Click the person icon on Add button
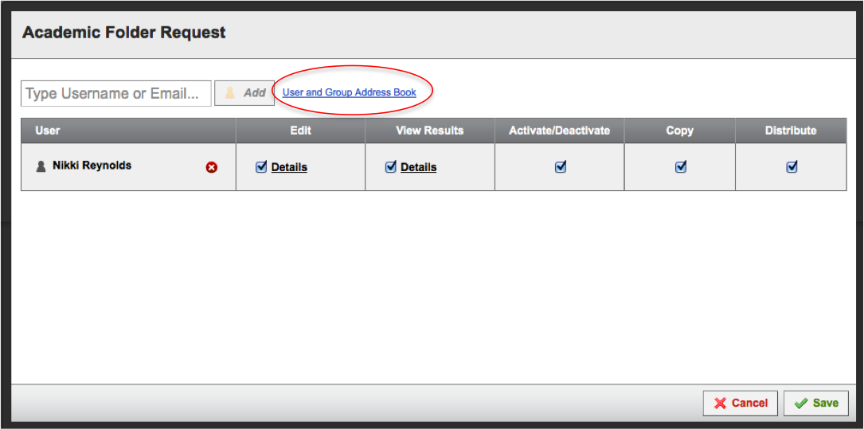 point(230,93)
